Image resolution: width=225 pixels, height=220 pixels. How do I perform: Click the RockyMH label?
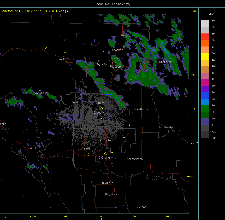(64, 59)
